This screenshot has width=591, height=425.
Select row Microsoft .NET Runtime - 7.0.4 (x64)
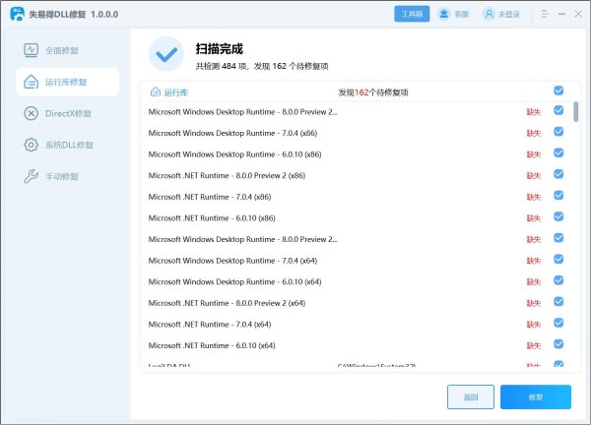[x=357, y=324]
